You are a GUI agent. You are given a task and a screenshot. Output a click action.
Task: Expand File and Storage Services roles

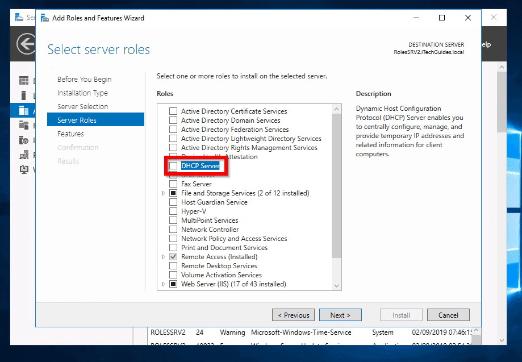[x=163, y=193]
